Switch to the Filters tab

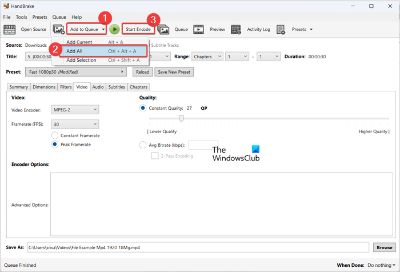66,87
